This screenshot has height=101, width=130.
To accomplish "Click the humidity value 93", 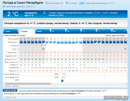I will 43,71.
